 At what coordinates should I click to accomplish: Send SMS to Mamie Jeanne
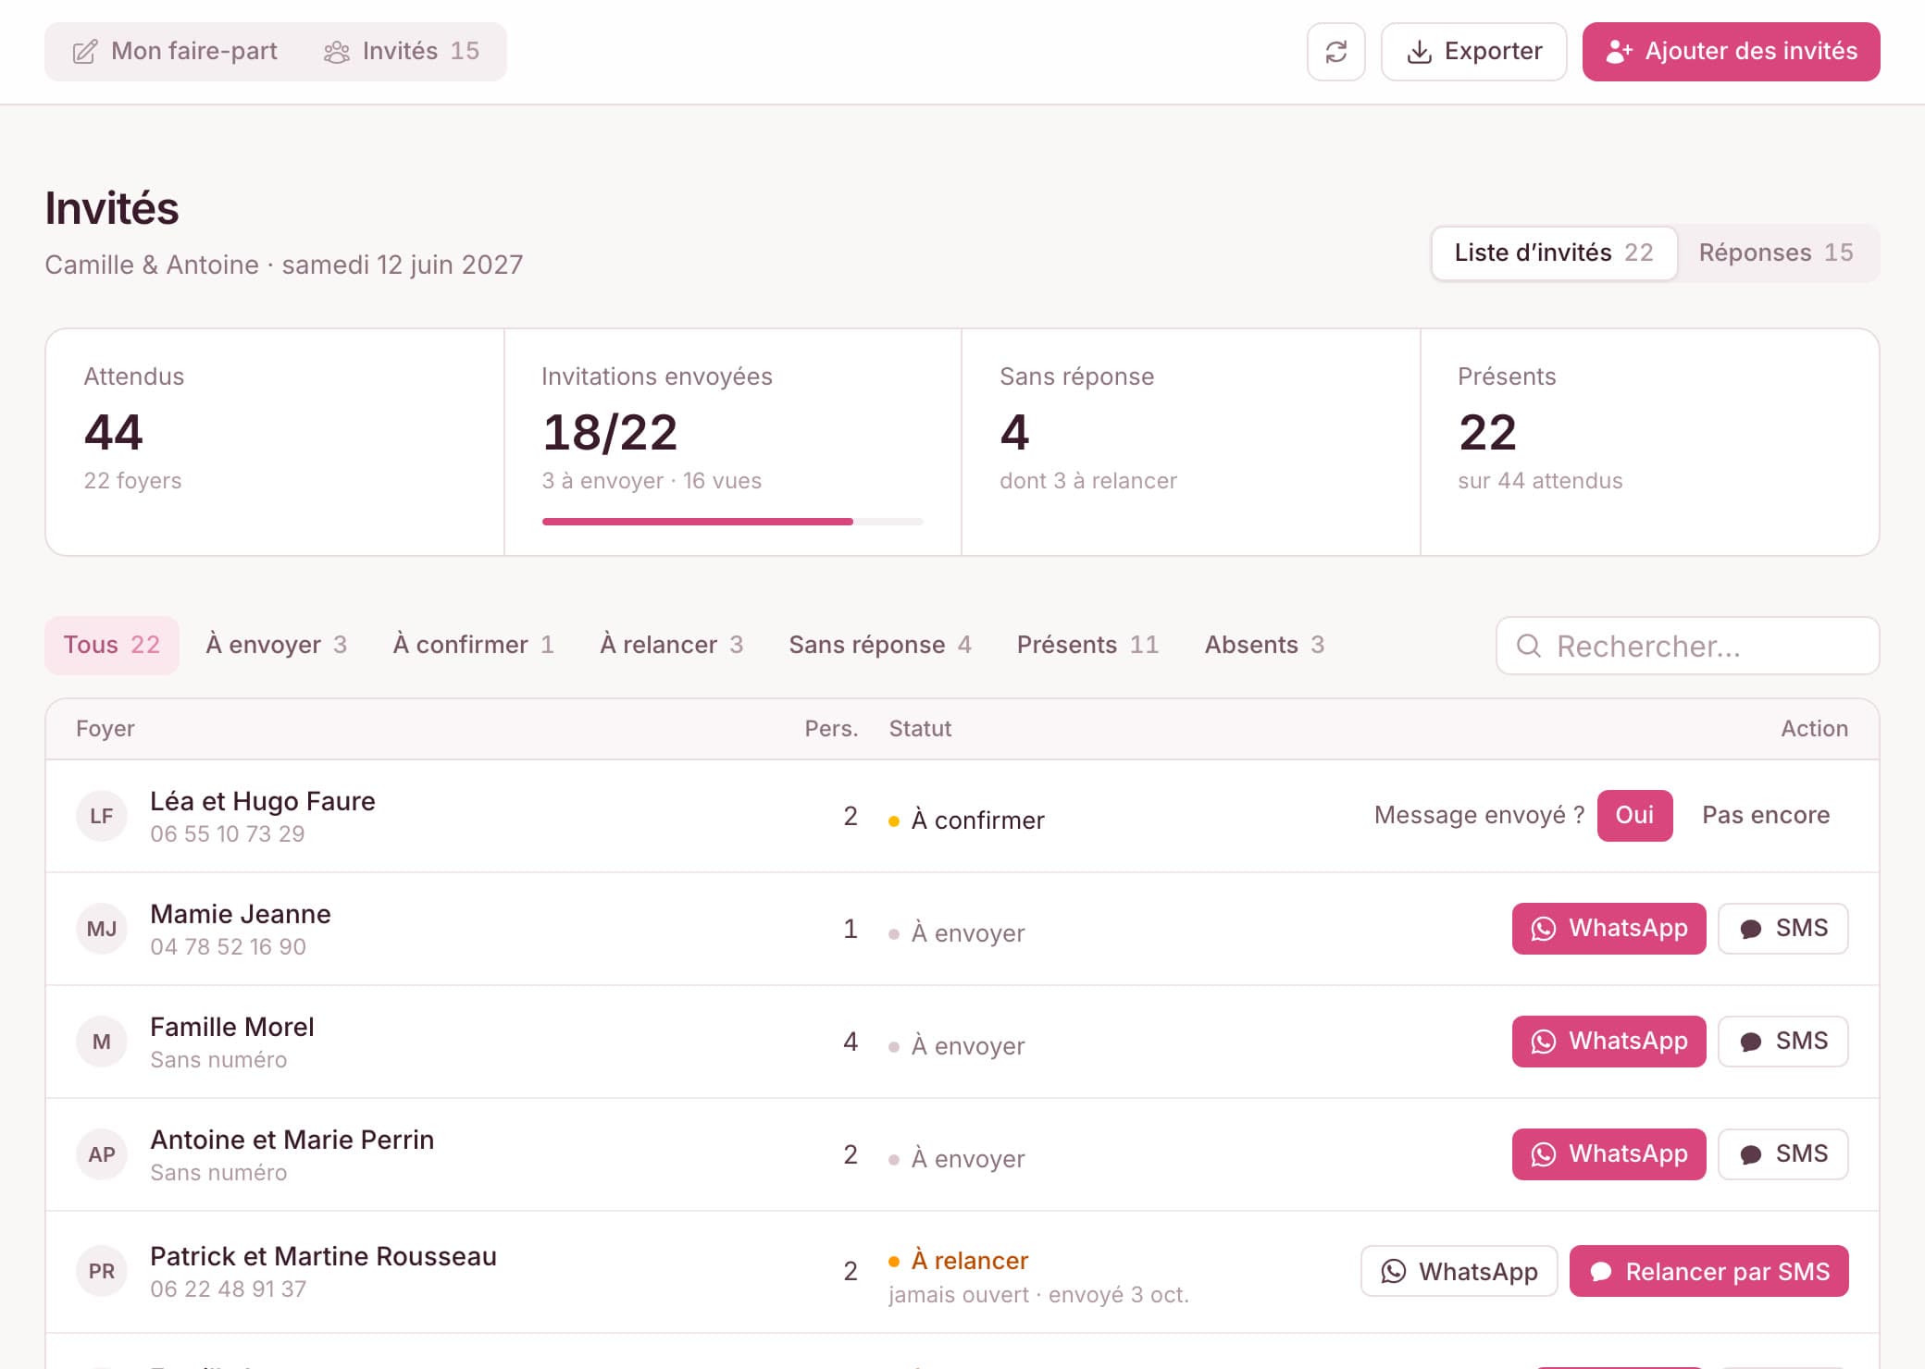point(1782,929)
